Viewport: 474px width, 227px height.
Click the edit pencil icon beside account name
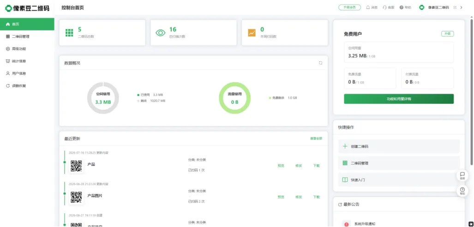click(x=455, y=7)
